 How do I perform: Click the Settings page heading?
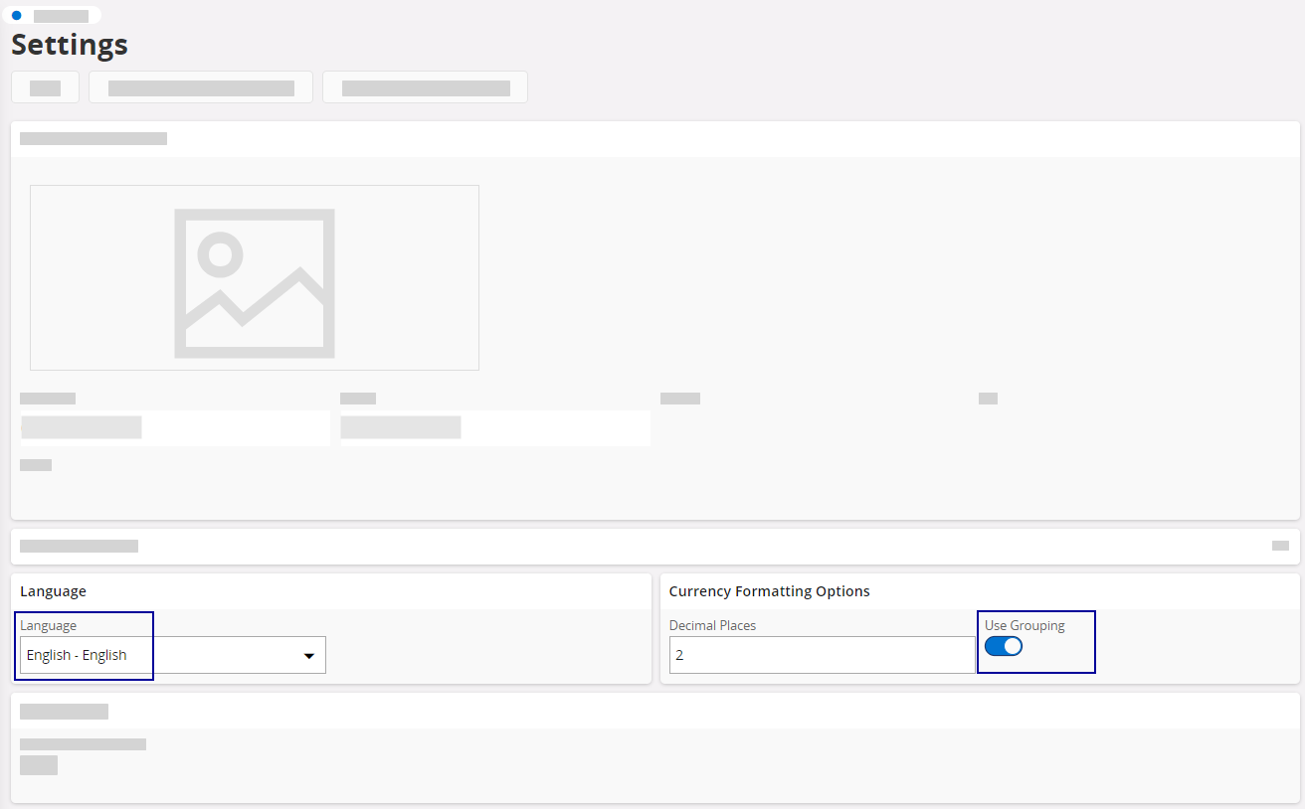click(70, 45)
